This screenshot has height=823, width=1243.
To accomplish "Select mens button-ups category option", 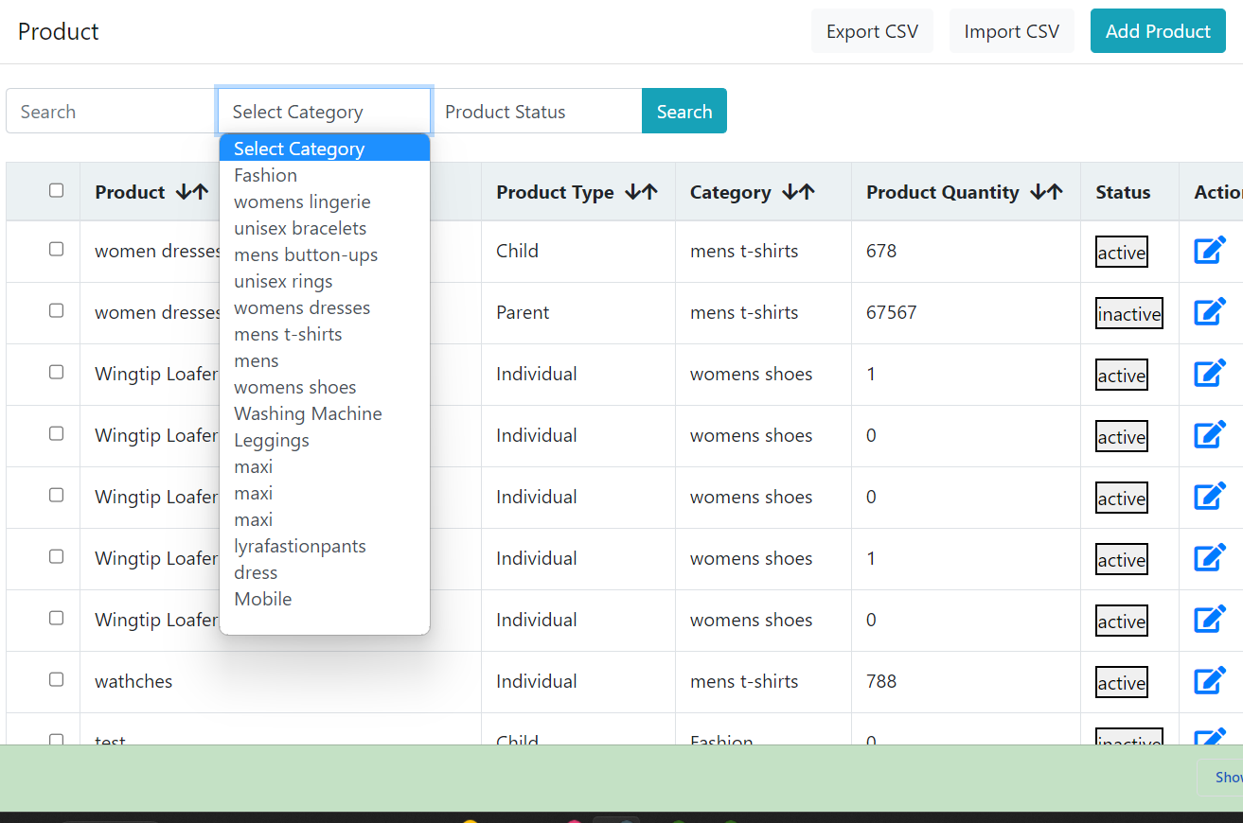I will pyautogui.click(x=325, y=254).
